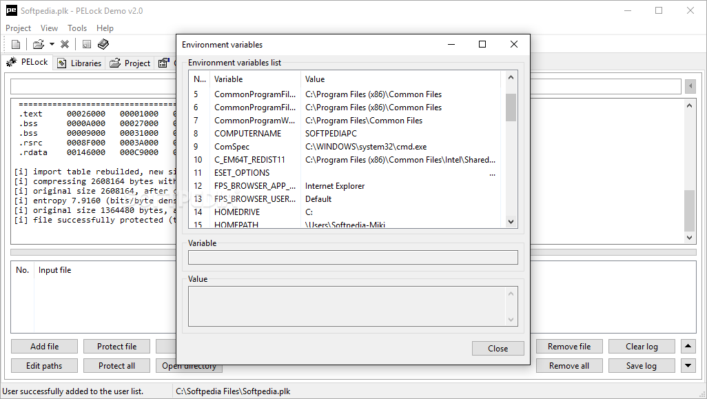This screenshot has height=399, width=707.
Task: Click down arrow on variables list scrollbar
Action: [511, 222]
